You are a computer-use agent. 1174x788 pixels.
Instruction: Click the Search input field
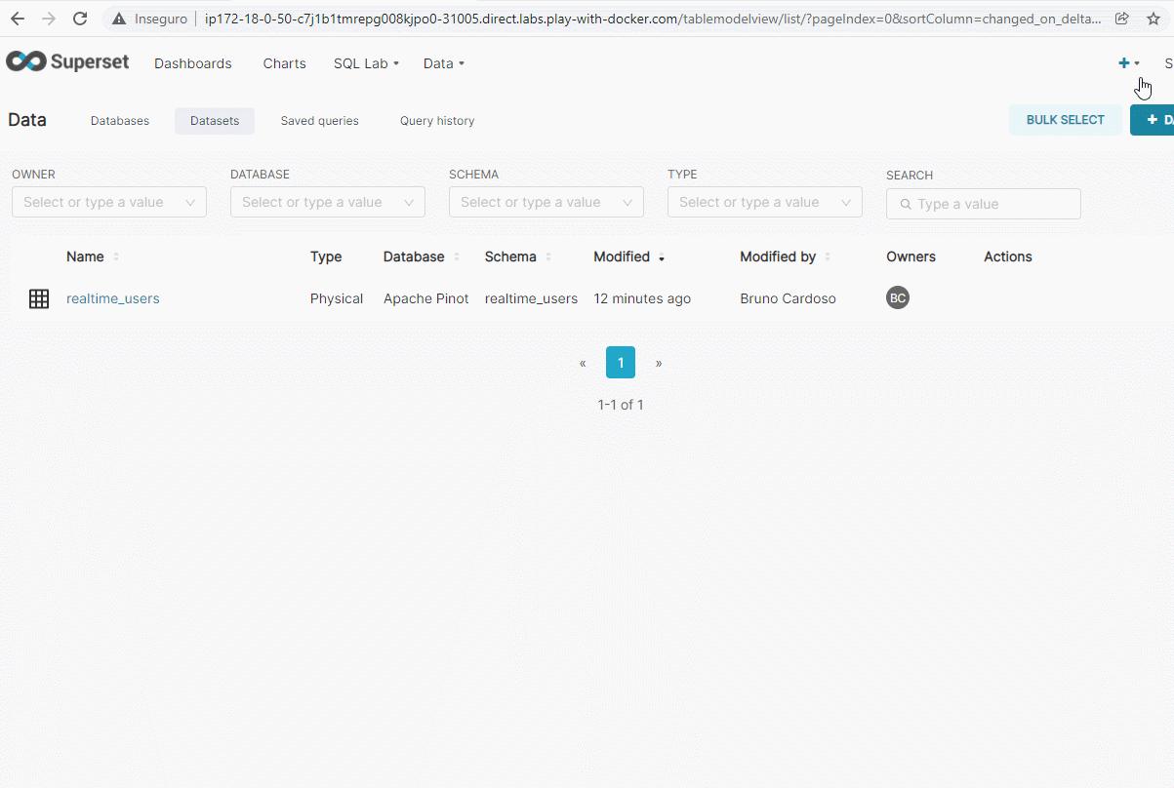pos(984,204)
